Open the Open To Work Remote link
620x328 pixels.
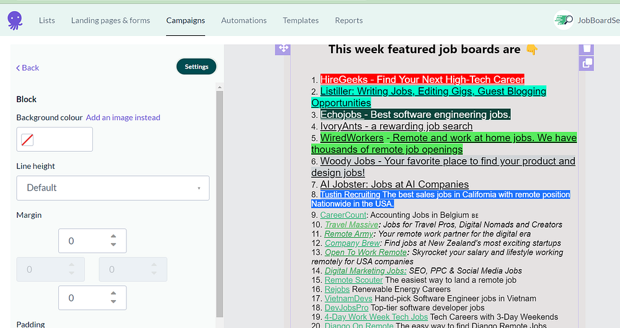[366, 252]
